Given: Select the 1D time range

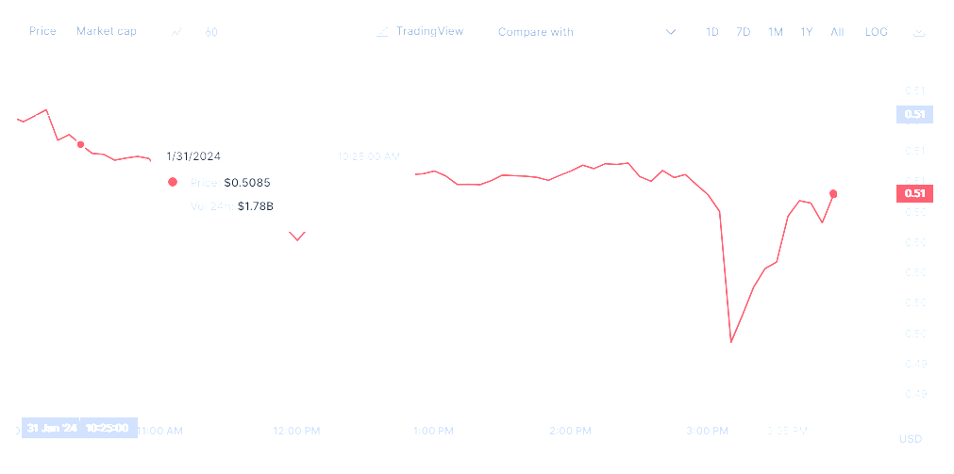Looking at the screenshot, I should click(712, 32).
